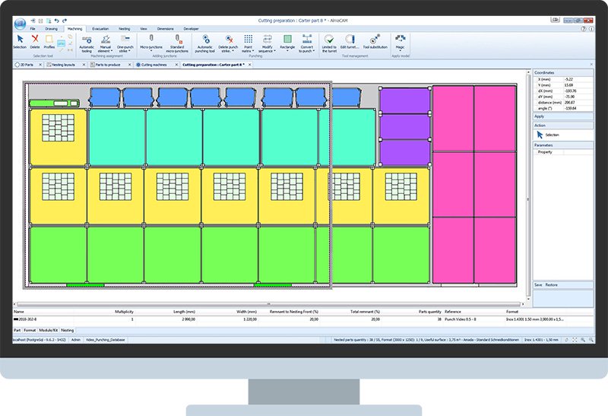Select the Selection arrow tool in ribbon
608x416 pixels.
point(20,39)
